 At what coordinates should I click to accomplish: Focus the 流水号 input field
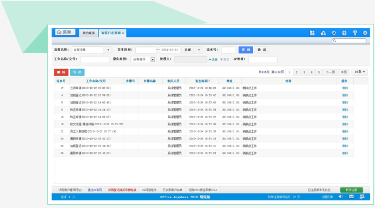[x=228, y=50]
